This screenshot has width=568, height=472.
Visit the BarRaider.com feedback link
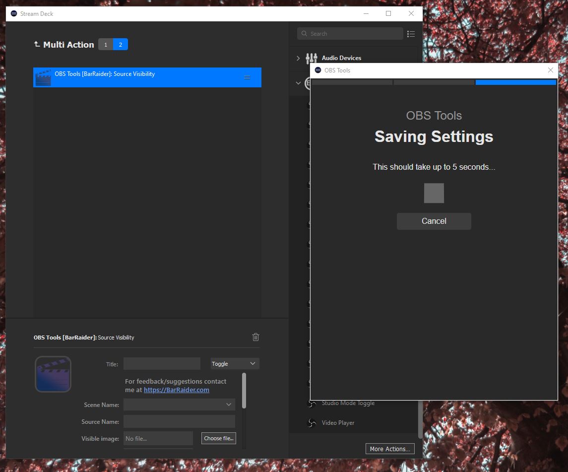point(177,390)
